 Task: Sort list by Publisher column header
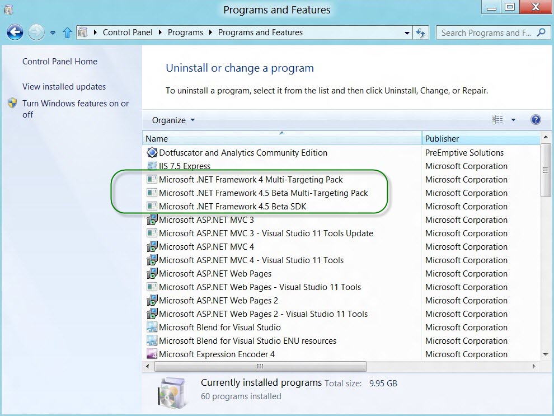point(481,138)
